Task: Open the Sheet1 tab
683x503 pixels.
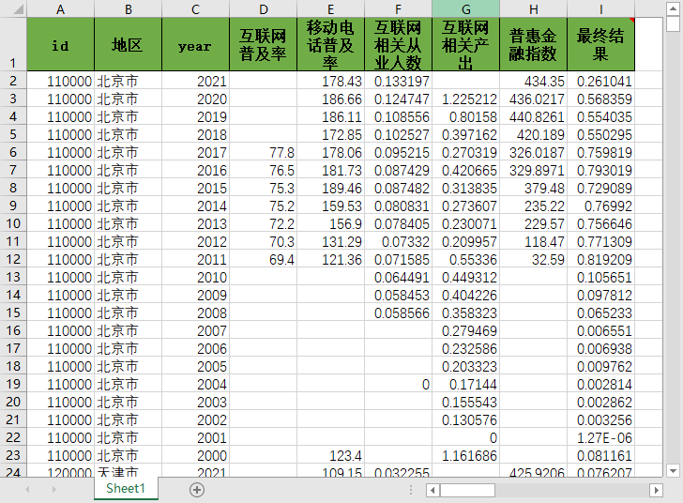Action: [x=126, y=489]
